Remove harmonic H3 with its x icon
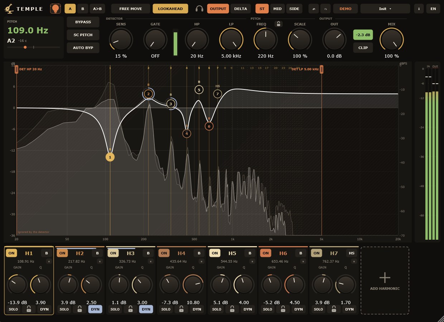The width and height of the screenshot is (444, 322). (151, 262)
